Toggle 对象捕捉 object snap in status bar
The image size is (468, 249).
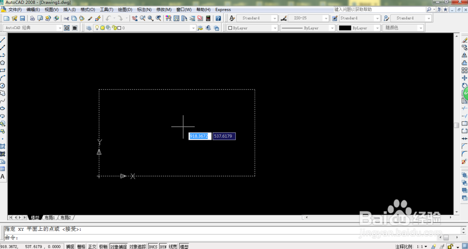click(118, 246)
